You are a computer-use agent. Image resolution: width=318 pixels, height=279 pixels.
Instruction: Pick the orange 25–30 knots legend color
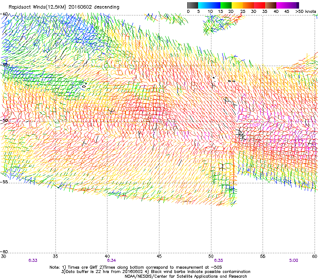(248, 5)
